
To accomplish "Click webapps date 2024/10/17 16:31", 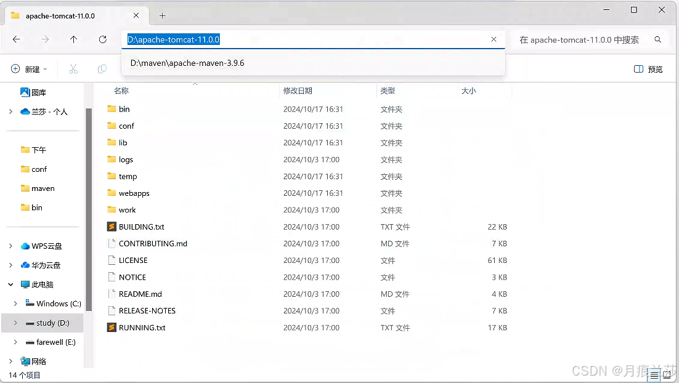I will (x=313, y=193).
